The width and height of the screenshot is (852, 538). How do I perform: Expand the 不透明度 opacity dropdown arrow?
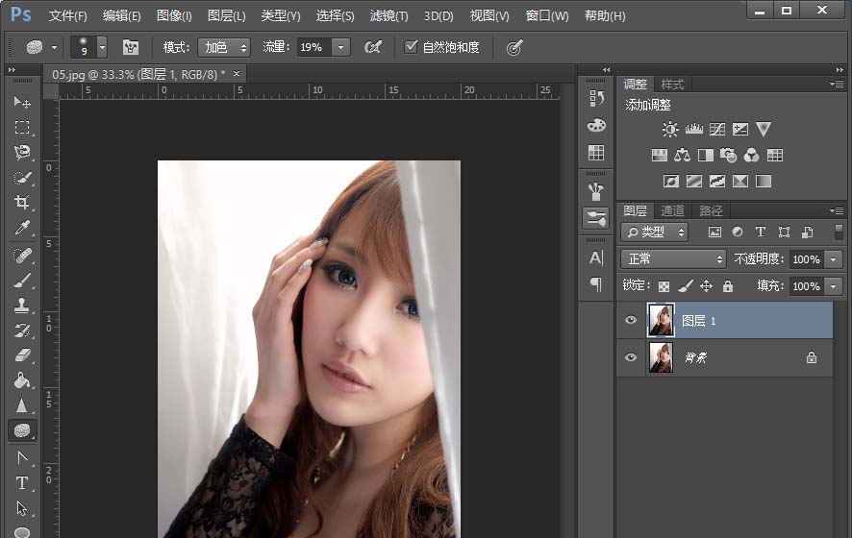pos(833,259)
